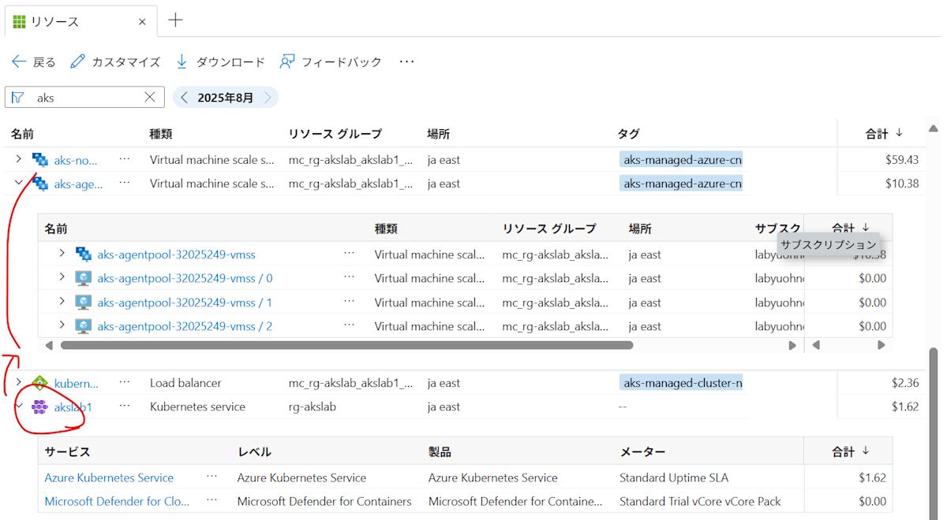Open ellipsis menu for aks-agentpool-32025249-vmss row
This screenshot has width=947, height=520.
350,254
